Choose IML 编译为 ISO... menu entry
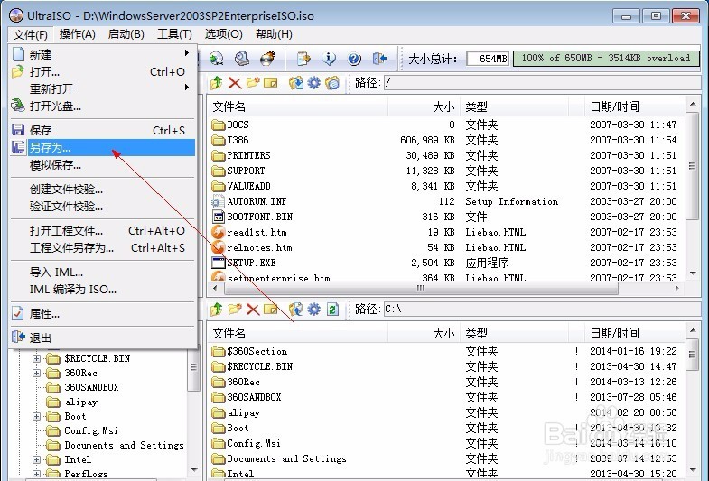This screenshot has height=481, width=709. coord(103,290)
